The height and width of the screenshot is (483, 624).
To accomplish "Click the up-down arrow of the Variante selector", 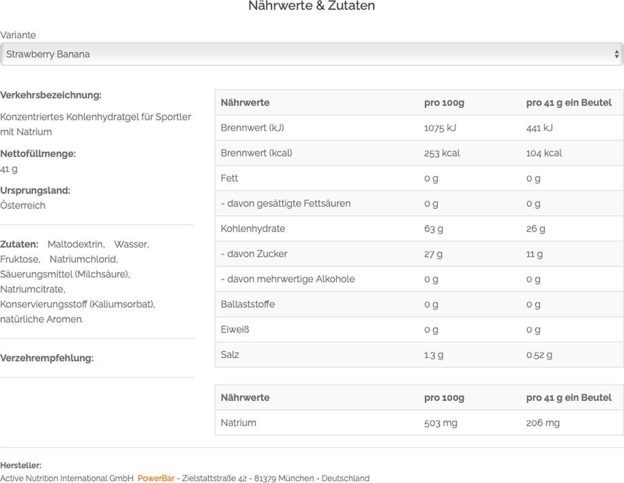I will [616, 54].
